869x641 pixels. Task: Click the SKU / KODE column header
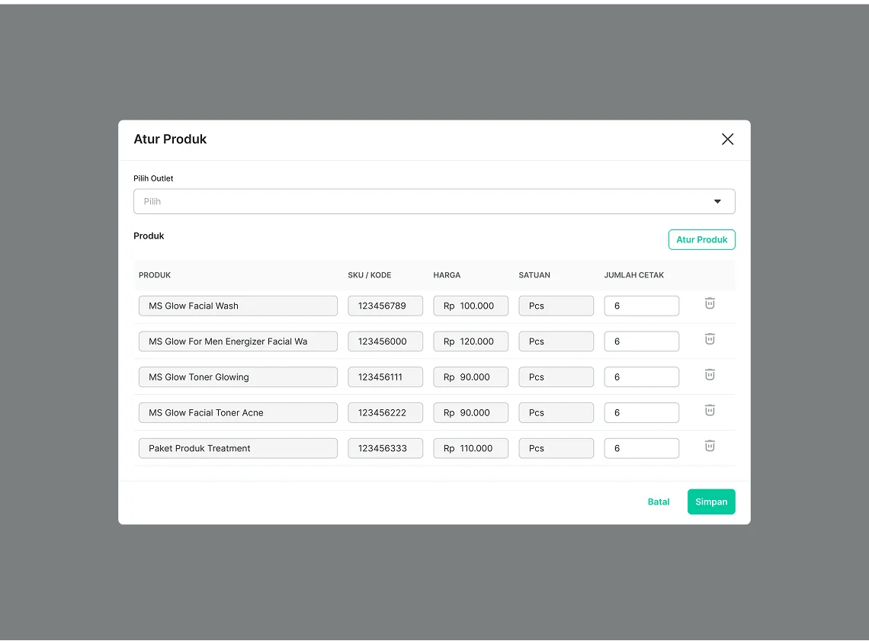(x=370, y=275)
